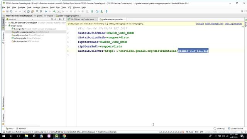The image size is (247, 139).
Task: Open the File menu
Action: click(x=4, y=7)
